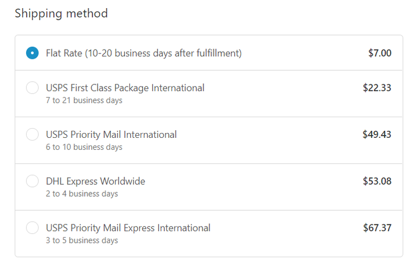The height and width of the screenshot is (267, 419).
Task: Pick the DHL Express Worldwide radio button
Action: click(x=32, y=181)
